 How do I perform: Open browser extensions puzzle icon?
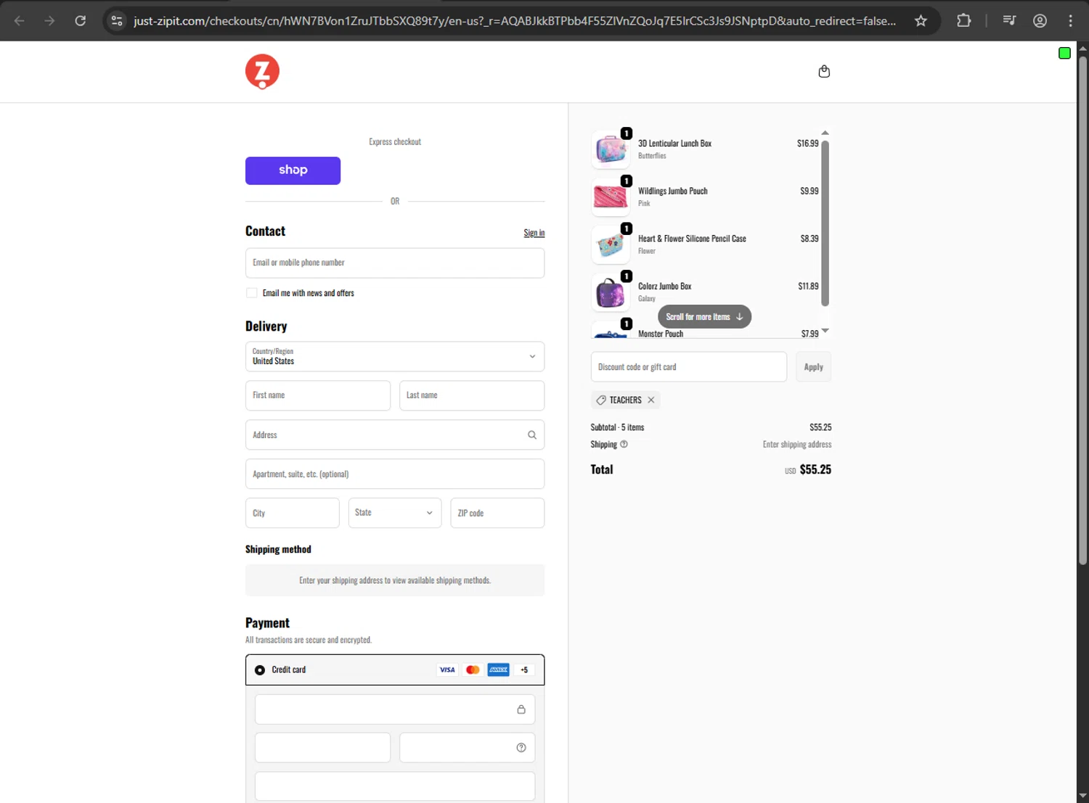click(x=963, y=20)
